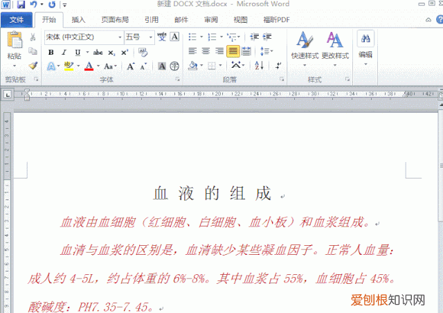Screen dimensions: 443x313
Task: Toggle Bold formatting
Action: pyautogui.click(x=51, y=53)
